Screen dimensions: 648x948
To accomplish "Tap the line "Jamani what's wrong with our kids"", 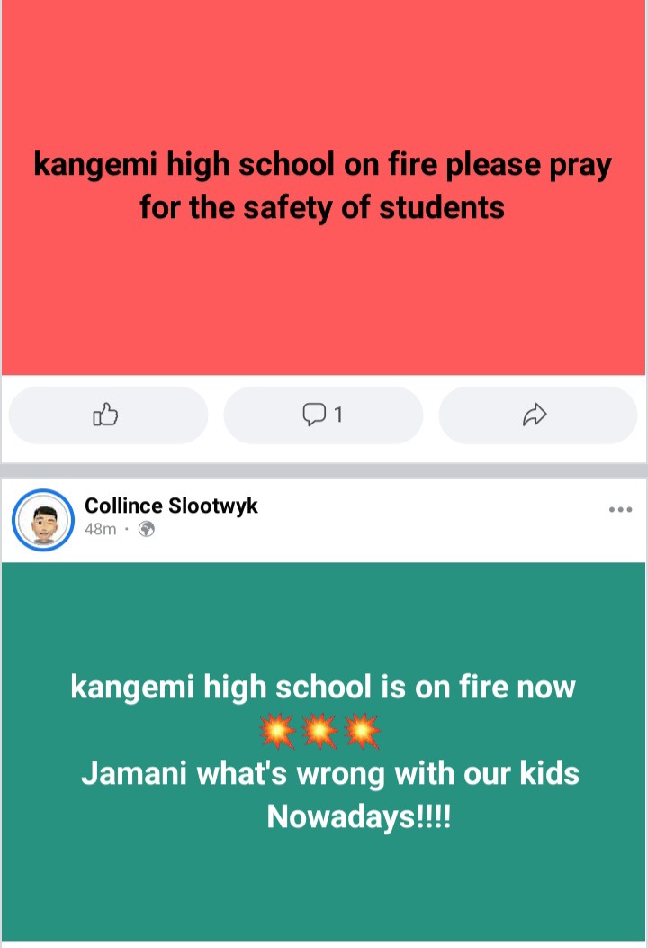I will 330,773.
